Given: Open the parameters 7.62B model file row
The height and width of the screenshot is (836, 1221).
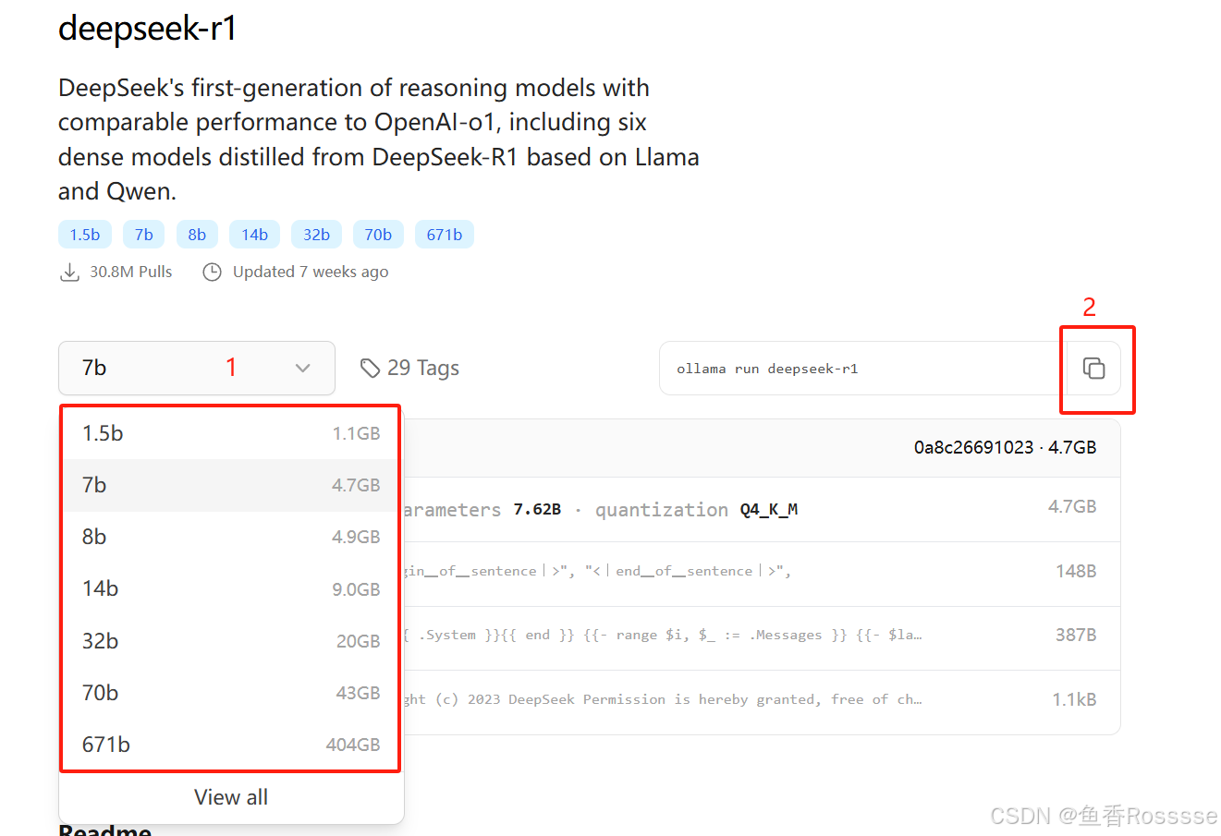Looking at the screenshot, I should tap(762, 509).
